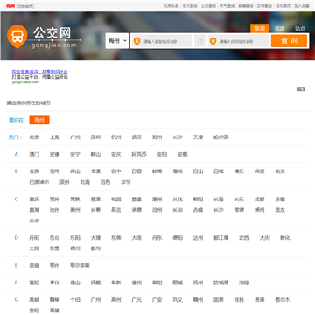This screenshot has width=315, height=315.
Task: Select 澳门 under letter A
Action: click(34, 154)
